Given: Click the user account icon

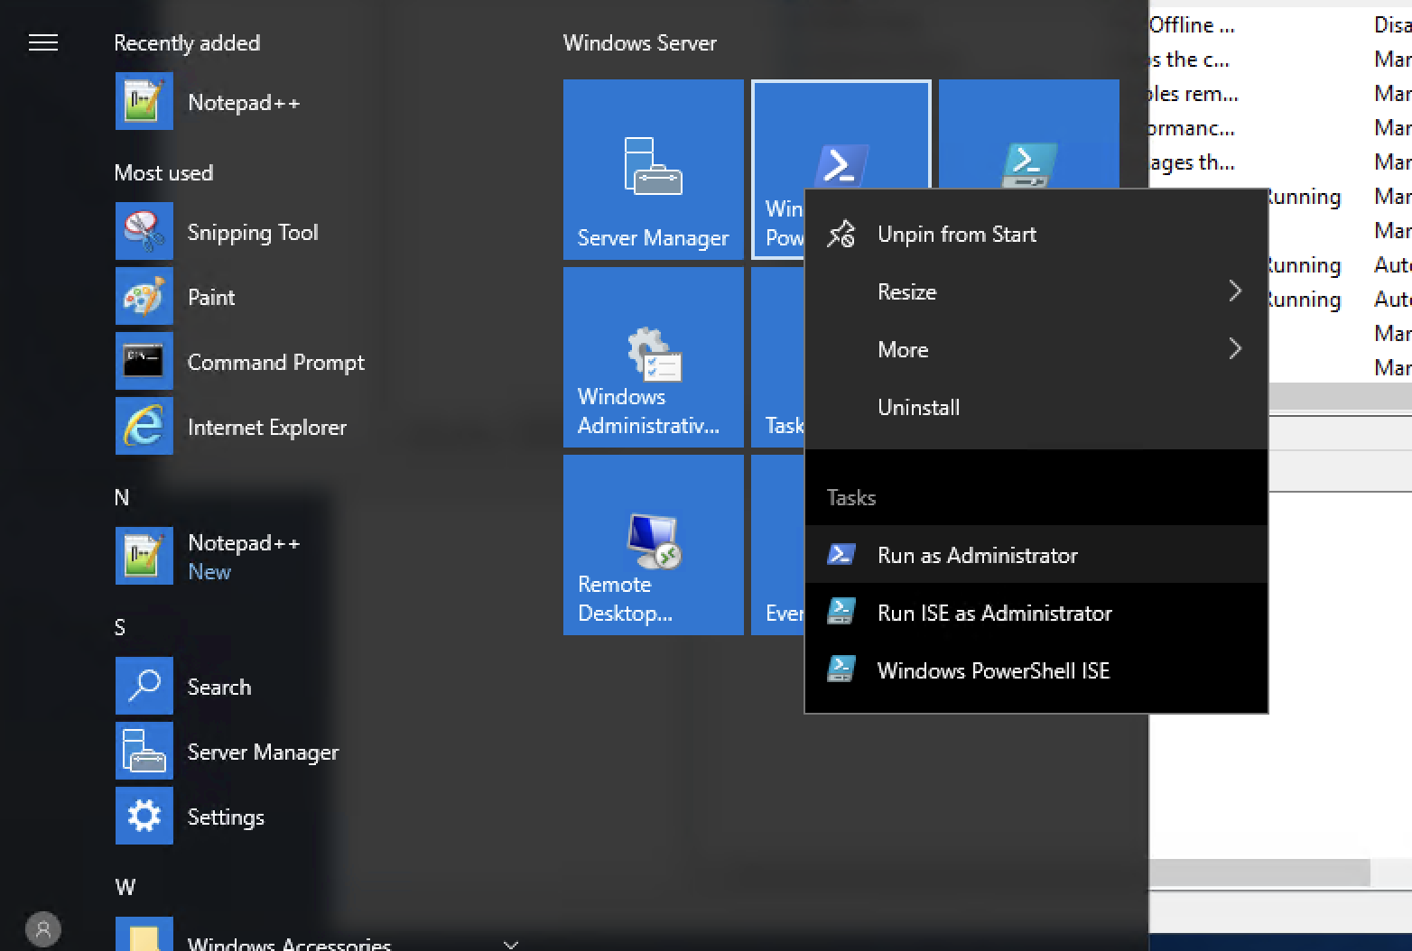Looking at the screenshot, I should click(x=42, y=929).
